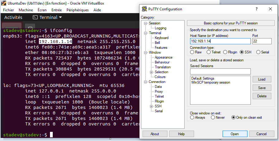Click the Open button to connect
Screen dimensions: 279x141
[235, 134]
